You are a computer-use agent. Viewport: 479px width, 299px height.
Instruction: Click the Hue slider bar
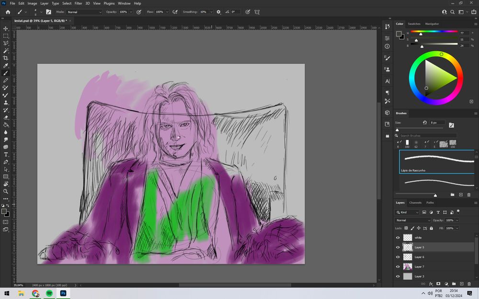click(x=434, y=31)
